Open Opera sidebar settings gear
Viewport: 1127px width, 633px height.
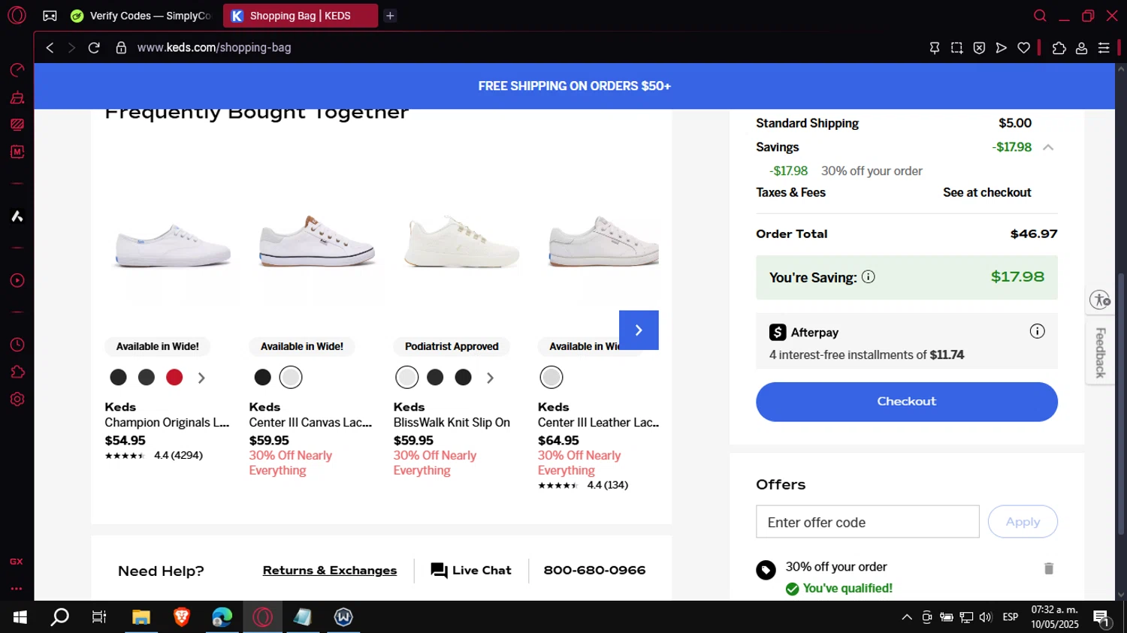tap(17, 399)
